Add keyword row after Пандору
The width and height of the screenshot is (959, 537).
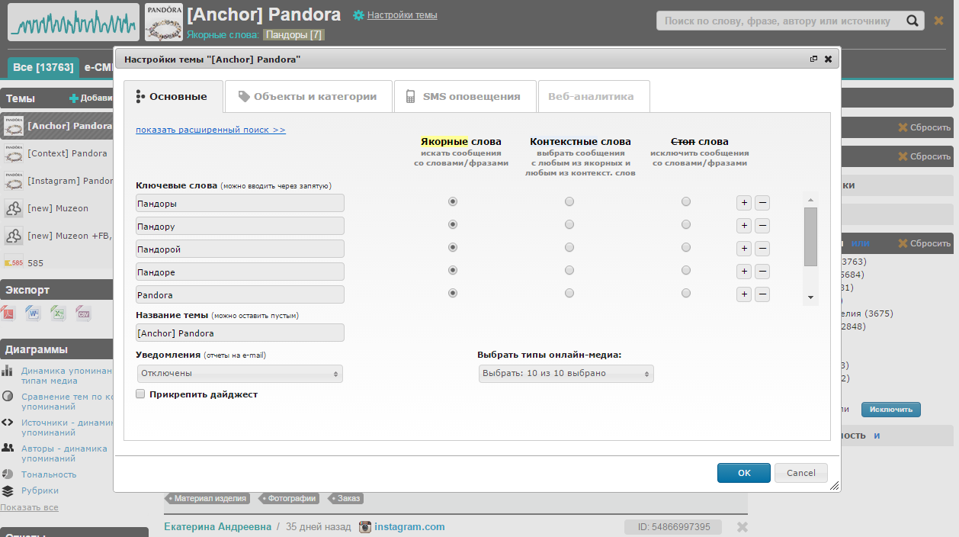744,226
